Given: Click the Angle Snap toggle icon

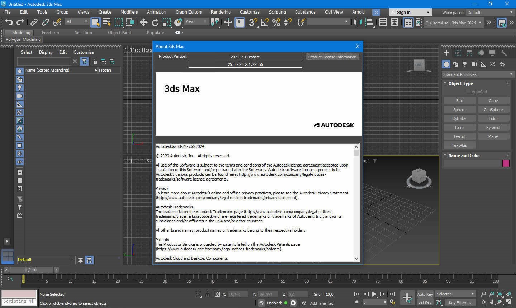Looking at the screenshot, I should pos(264,23).
